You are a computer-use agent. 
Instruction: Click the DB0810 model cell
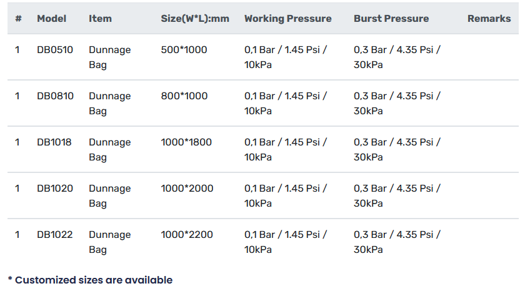[55, 96]
